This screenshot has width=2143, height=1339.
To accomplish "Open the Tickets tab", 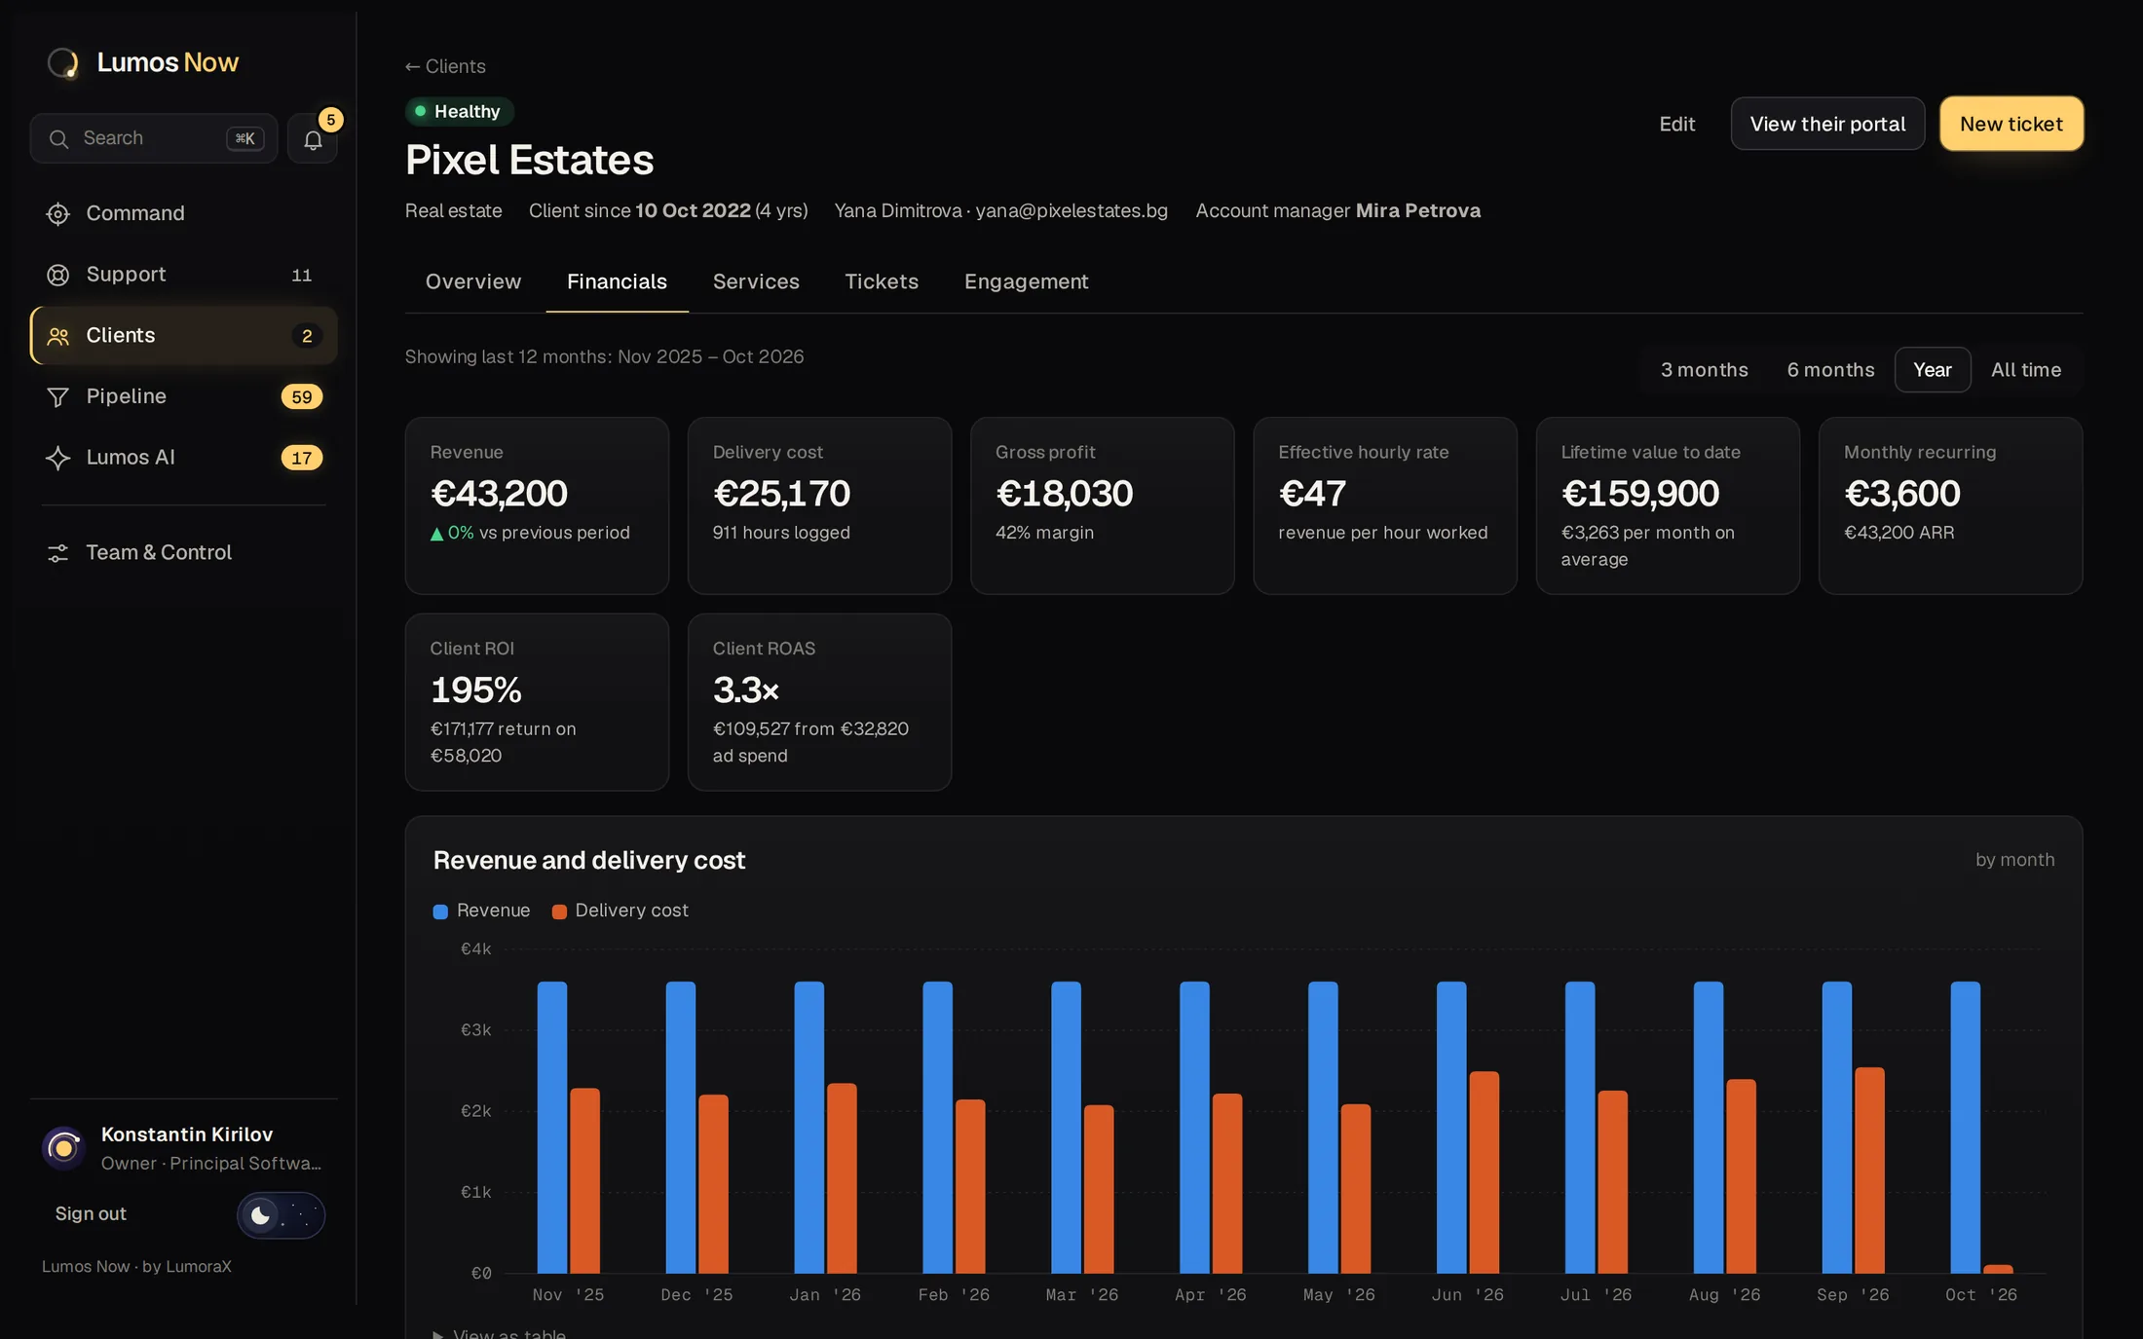I will pos(882,281).
